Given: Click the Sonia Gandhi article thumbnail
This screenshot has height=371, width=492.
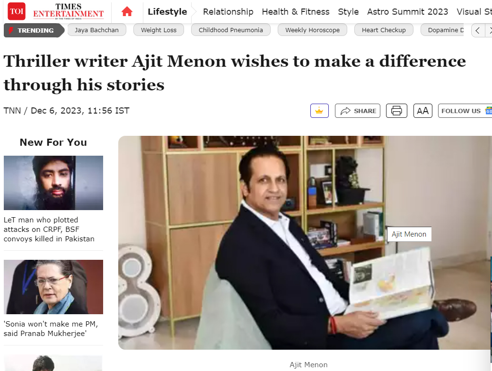Looking at the screenshot, I should [x=53, y=287].
